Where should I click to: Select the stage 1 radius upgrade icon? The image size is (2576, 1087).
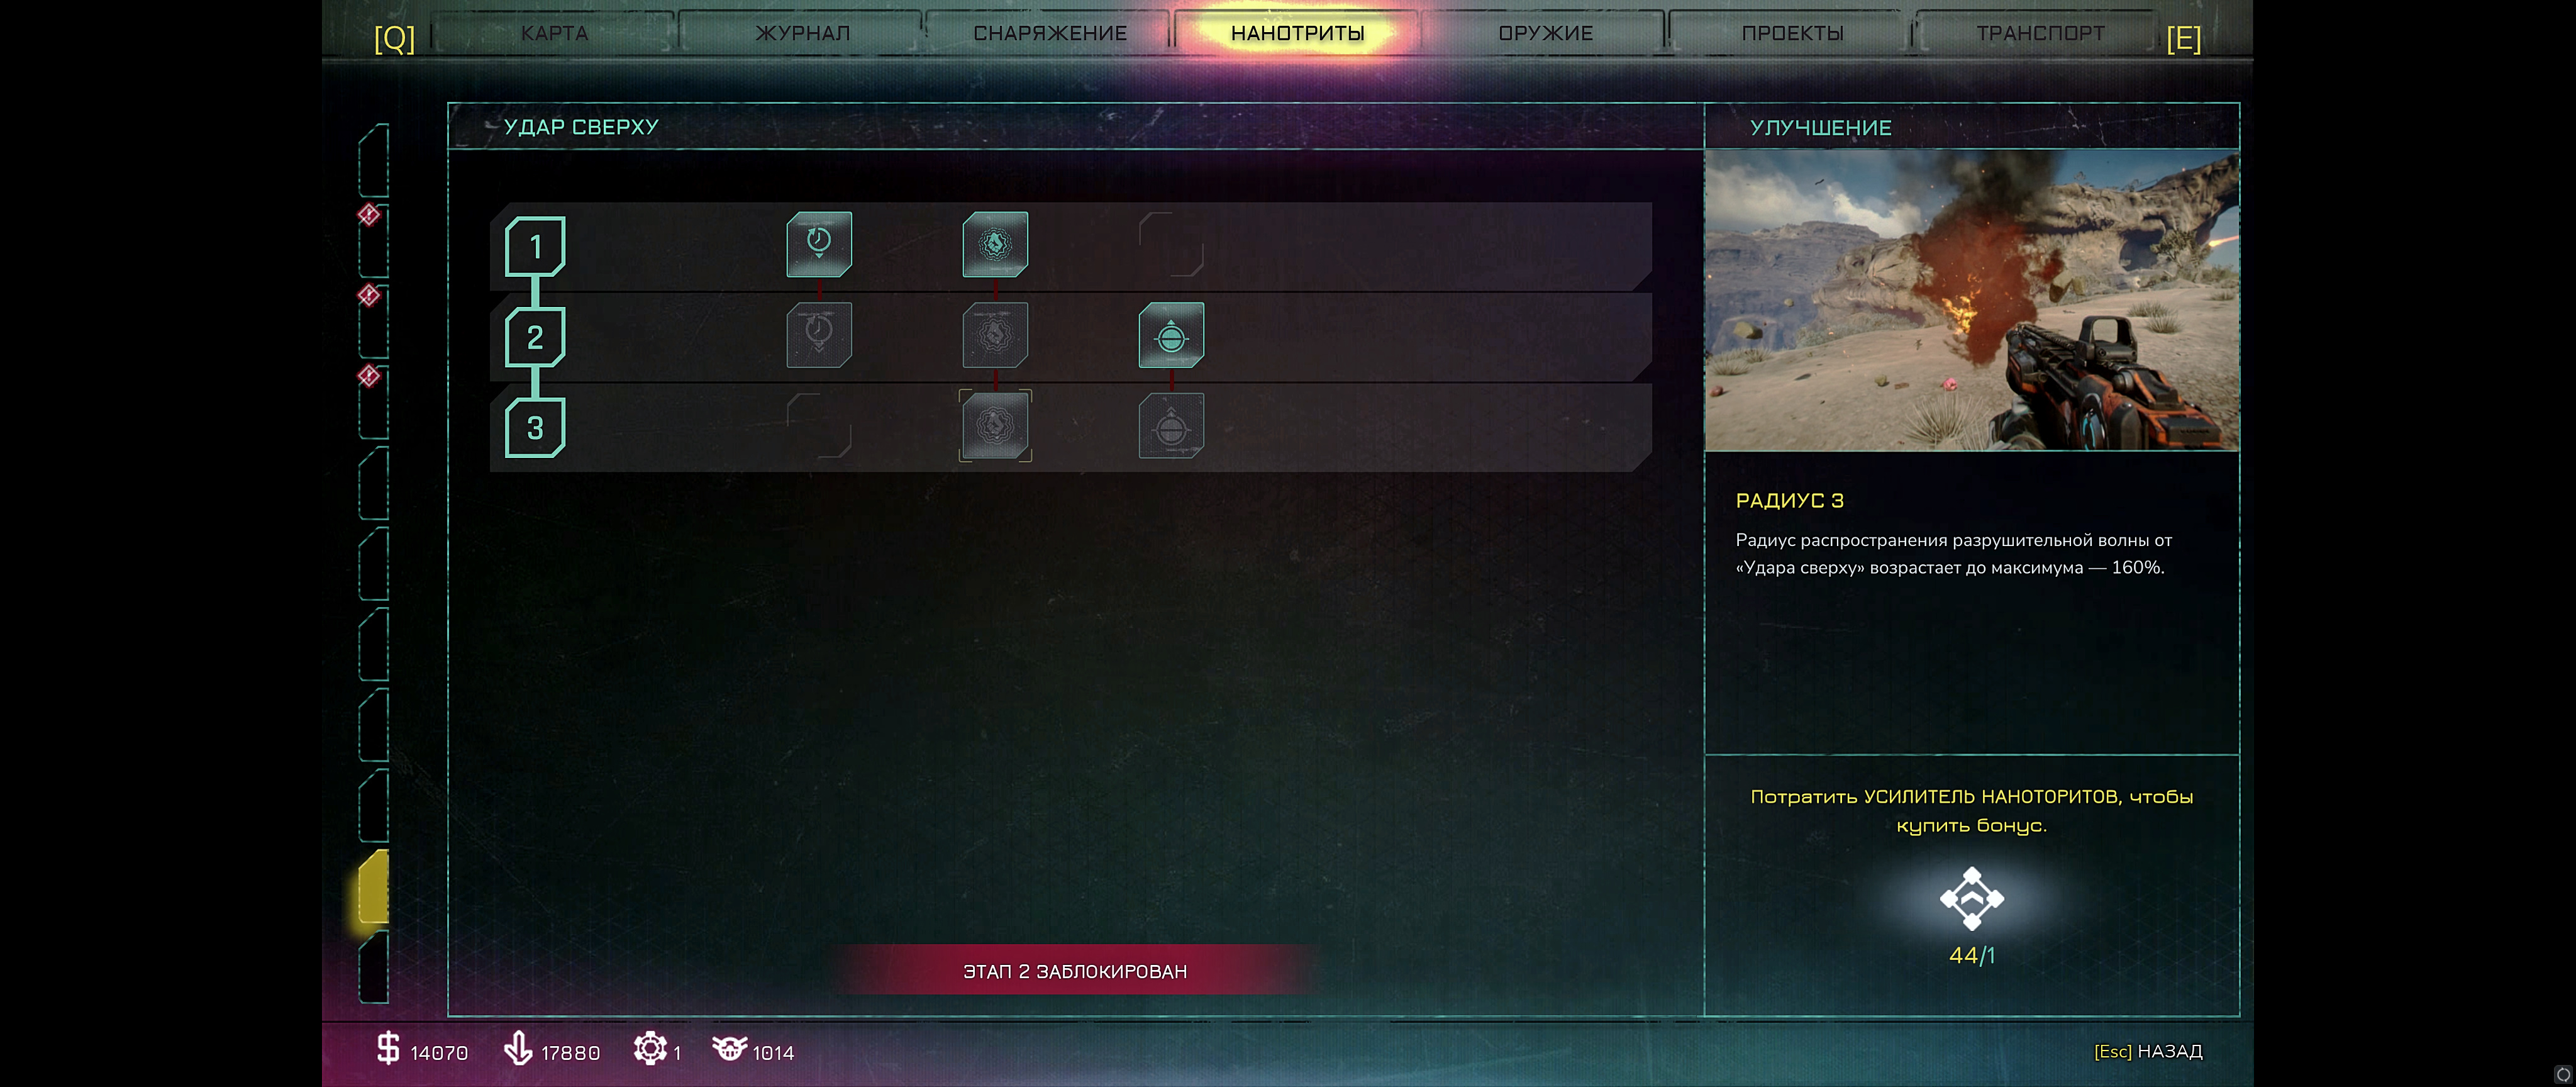click(x=995, y=244)
